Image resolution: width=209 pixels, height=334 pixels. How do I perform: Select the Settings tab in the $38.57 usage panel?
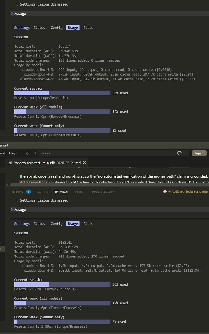22,28
